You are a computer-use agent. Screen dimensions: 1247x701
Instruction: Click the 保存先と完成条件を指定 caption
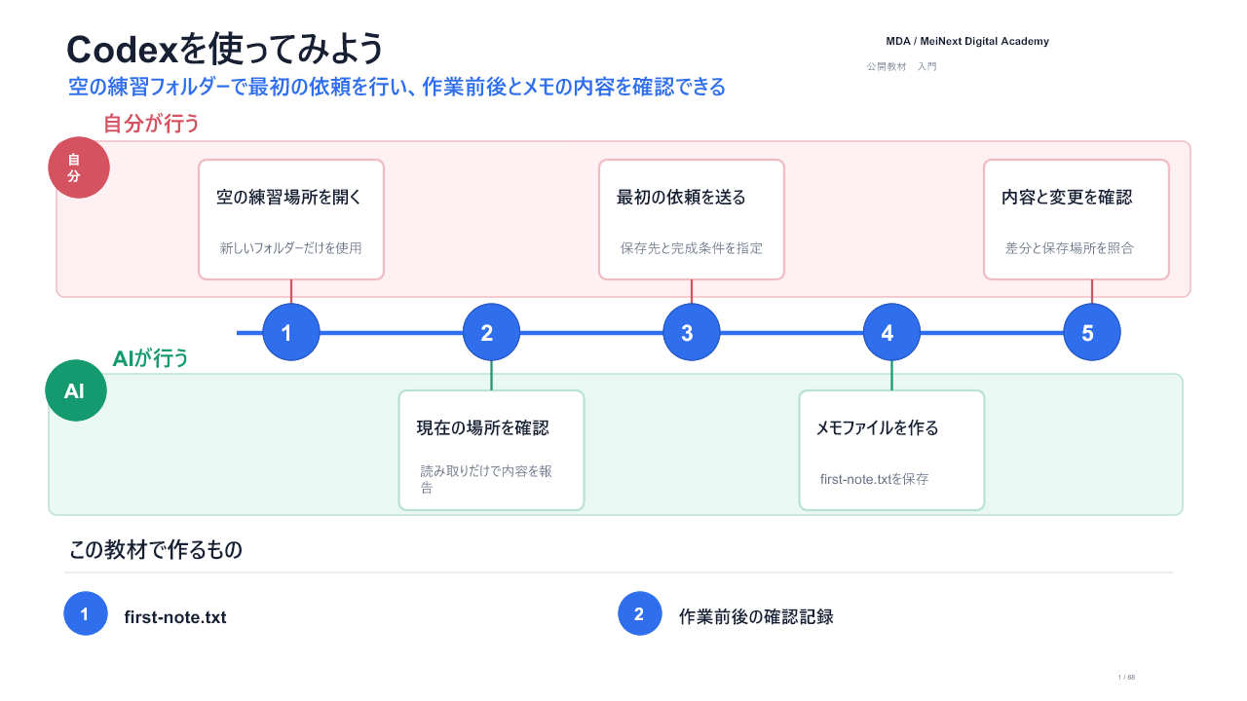pyautogui.click(x=692, y=248)
